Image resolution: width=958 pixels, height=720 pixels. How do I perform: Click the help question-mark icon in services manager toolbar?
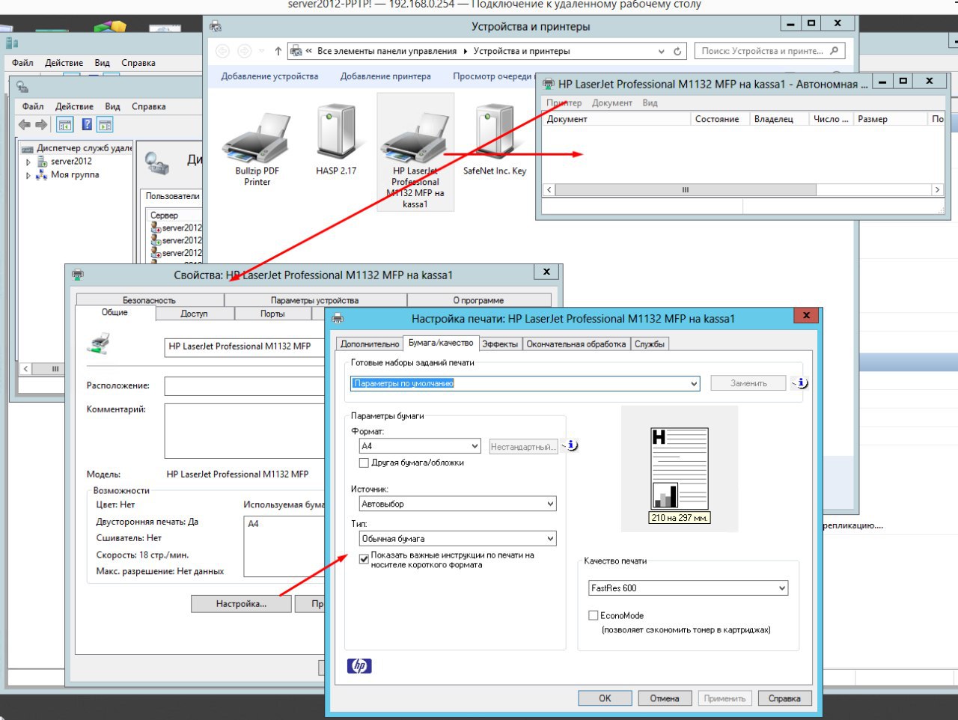87,125
